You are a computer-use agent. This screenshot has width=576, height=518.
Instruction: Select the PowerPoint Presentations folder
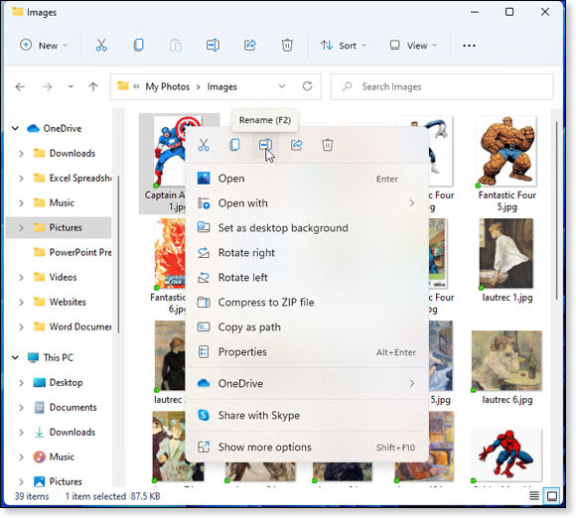[72, 253]
